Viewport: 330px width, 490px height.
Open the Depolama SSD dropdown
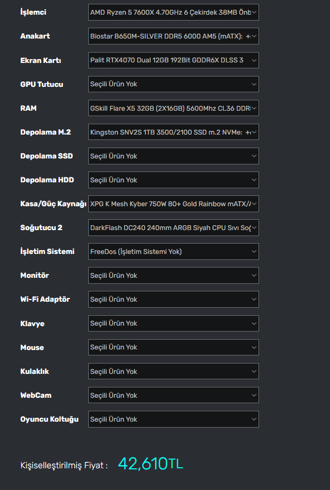(173, 156)
